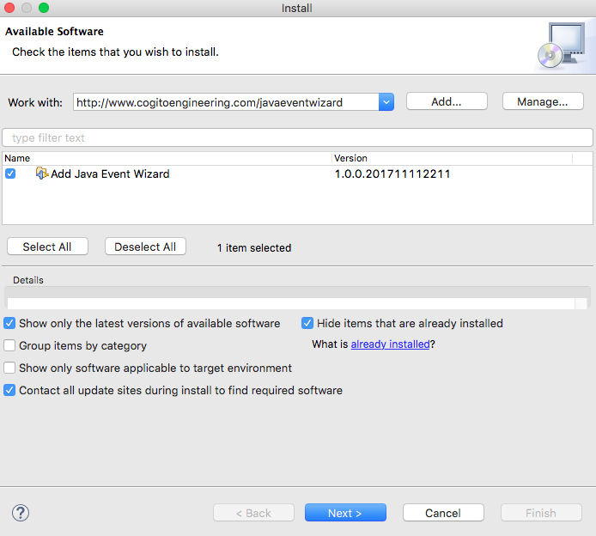Click the Name column header
Screen dimensions: 596x536
click(167, 158)
